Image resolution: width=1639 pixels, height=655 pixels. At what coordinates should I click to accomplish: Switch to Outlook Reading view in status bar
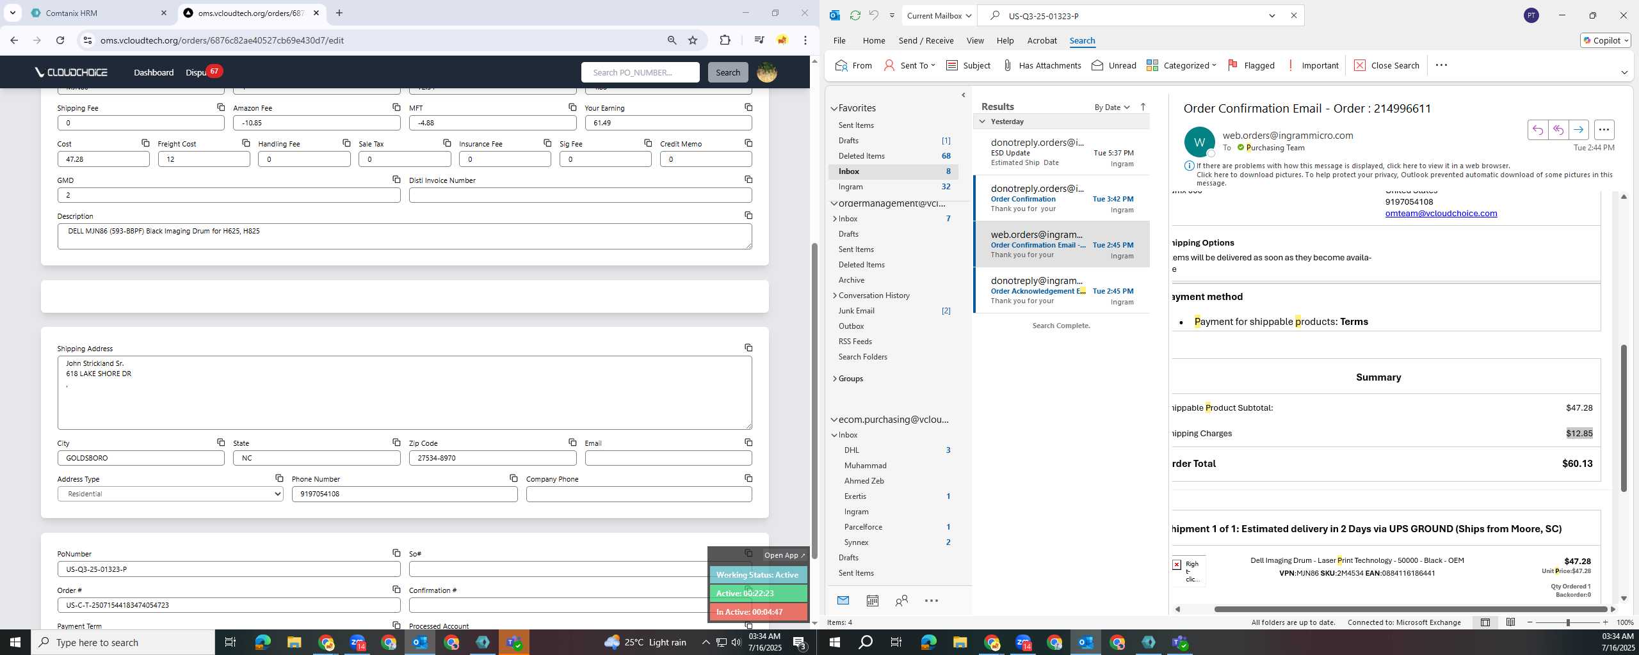coord(1510,622)
